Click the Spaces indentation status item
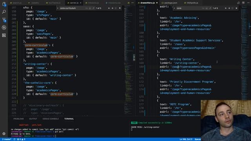The width and height of the screenshot is (251, 141). [198, 139]
